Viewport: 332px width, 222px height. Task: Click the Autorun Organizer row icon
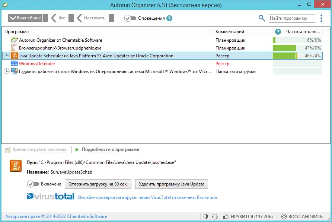[14, 40]
